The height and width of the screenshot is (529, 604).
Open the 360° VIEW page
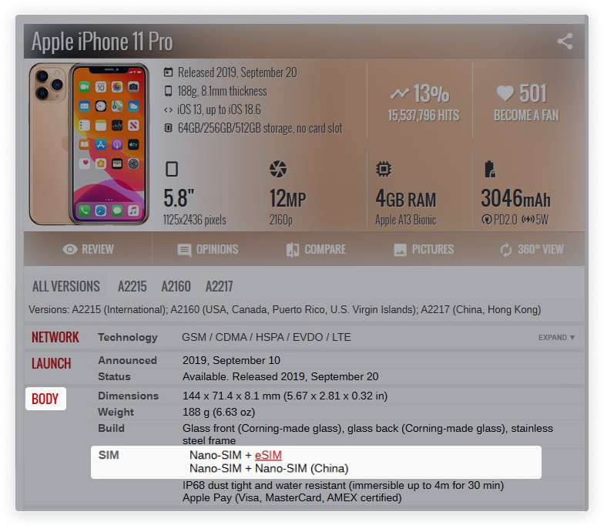[x=532, y=250]
